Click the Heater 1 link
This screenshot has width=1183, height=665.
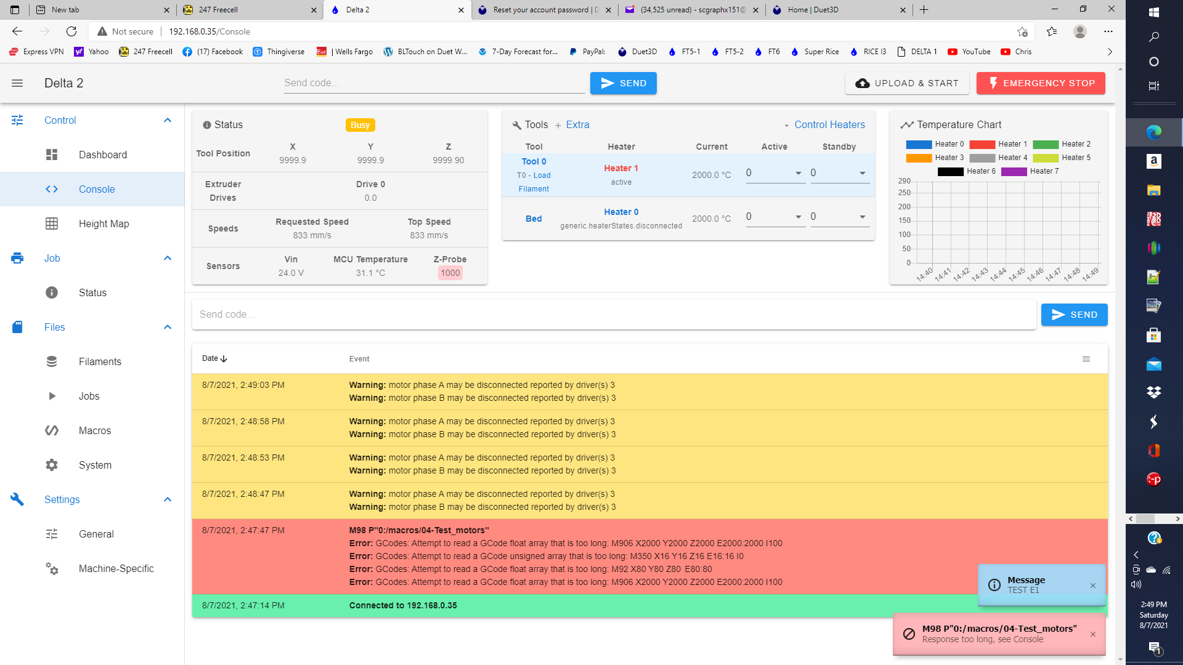pos(620,168)
